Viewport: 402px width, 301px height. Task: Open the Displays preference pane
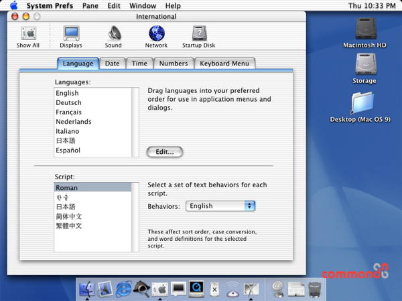tap(71, 37)
